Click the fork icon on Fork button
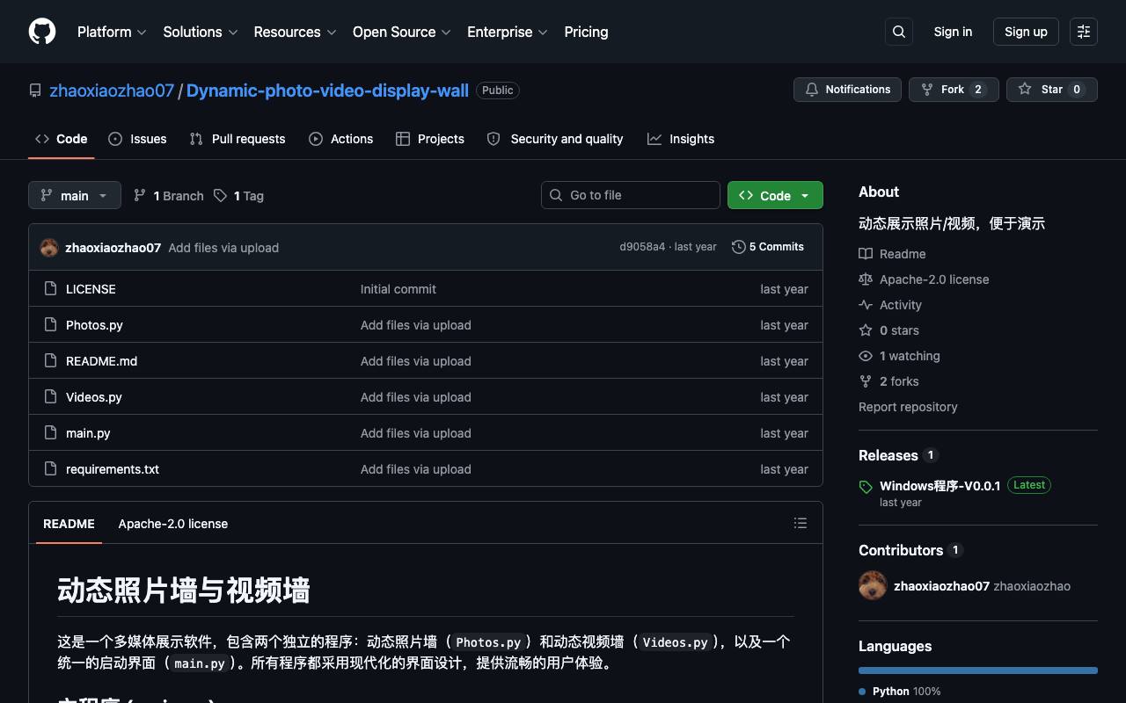 coord(927,90)
